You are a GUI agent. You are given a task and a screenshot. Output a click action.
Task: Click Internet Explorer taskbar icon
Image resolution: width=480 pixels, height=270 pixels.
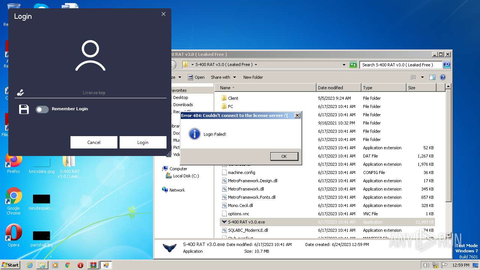click(30, 265)
